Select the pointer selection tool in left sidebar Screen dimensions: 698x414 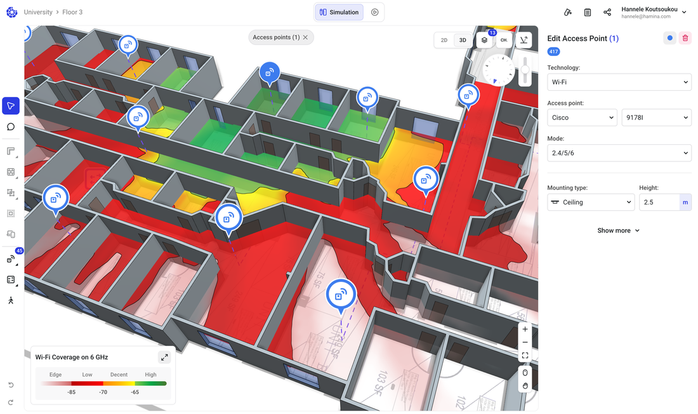point(11,105)
